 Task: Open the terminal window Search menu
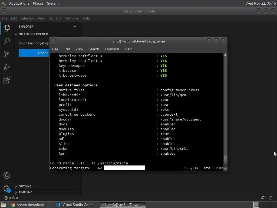(94, 49)
